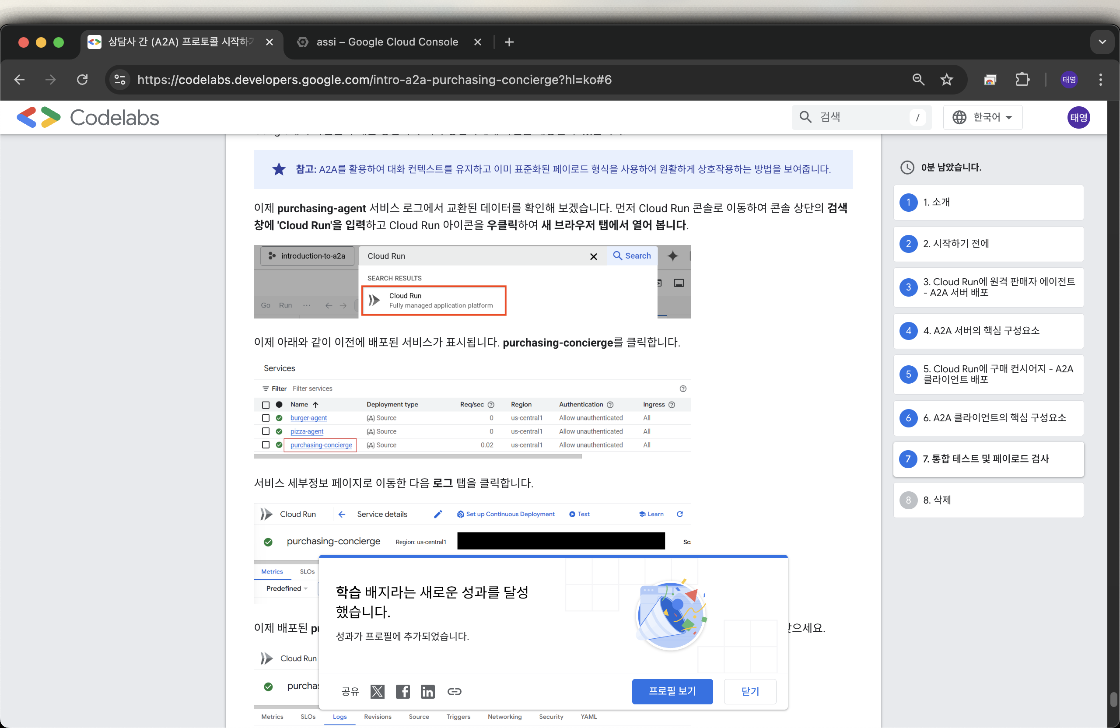Go back with the browser back arrow
Viewport: 1120px width, 728px height.
point(20,80)
